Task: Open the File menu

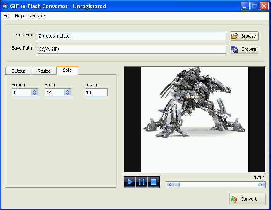Action: 7,16
